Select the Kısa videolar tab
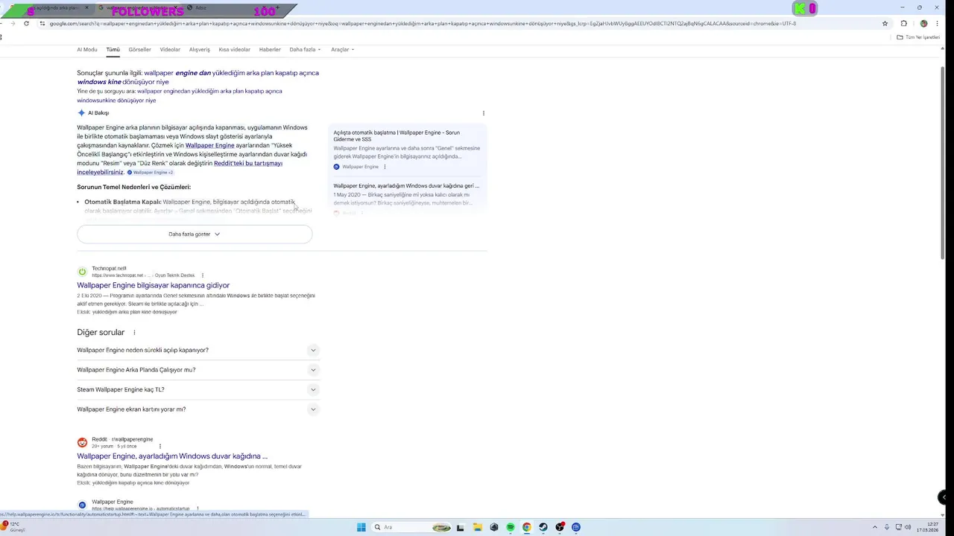Viewport: 954px width, 536px height. tap(234, 50)
